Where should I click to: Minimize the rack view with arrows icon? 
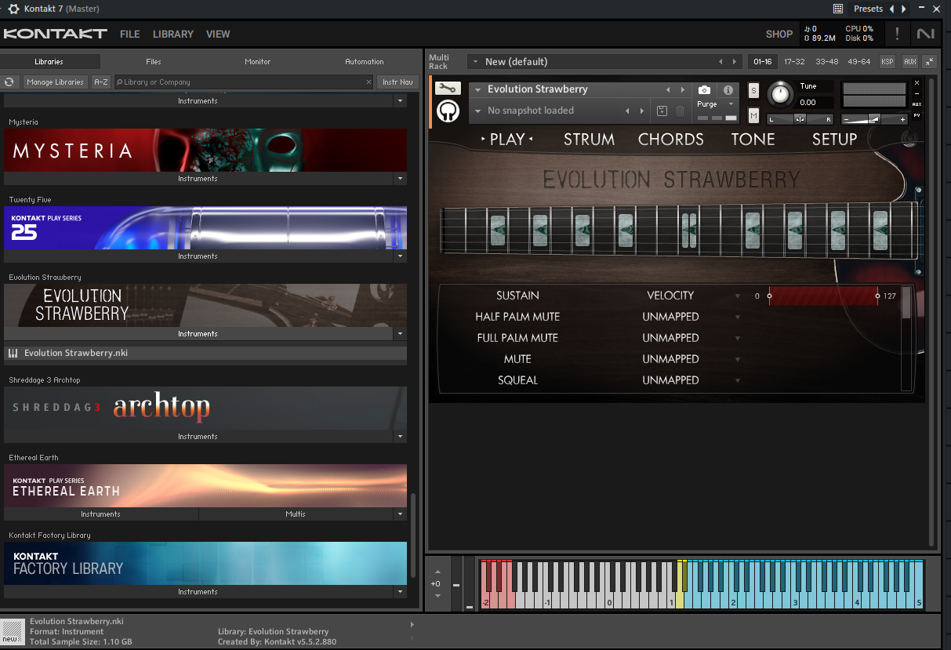pyautogui.click(x=929, y=61)
